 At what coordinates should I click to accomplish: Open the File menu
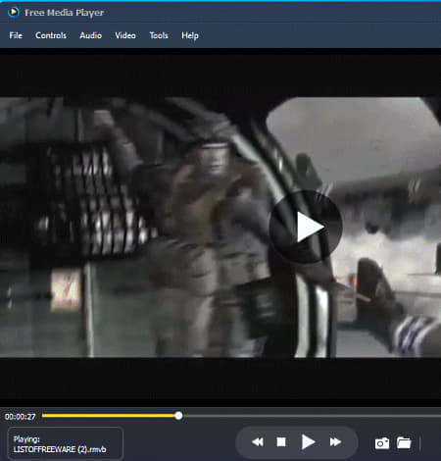tap(16, 35)
